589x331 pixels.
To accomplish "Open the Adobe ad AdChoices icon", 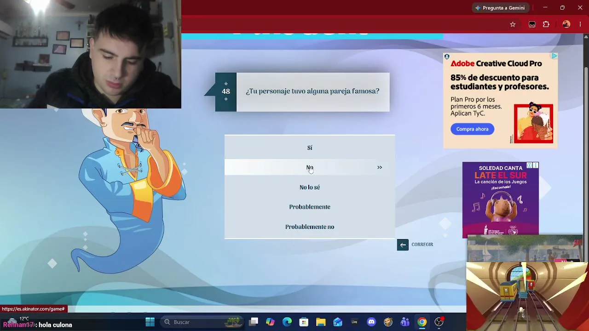I will click(x=554, y=56).
